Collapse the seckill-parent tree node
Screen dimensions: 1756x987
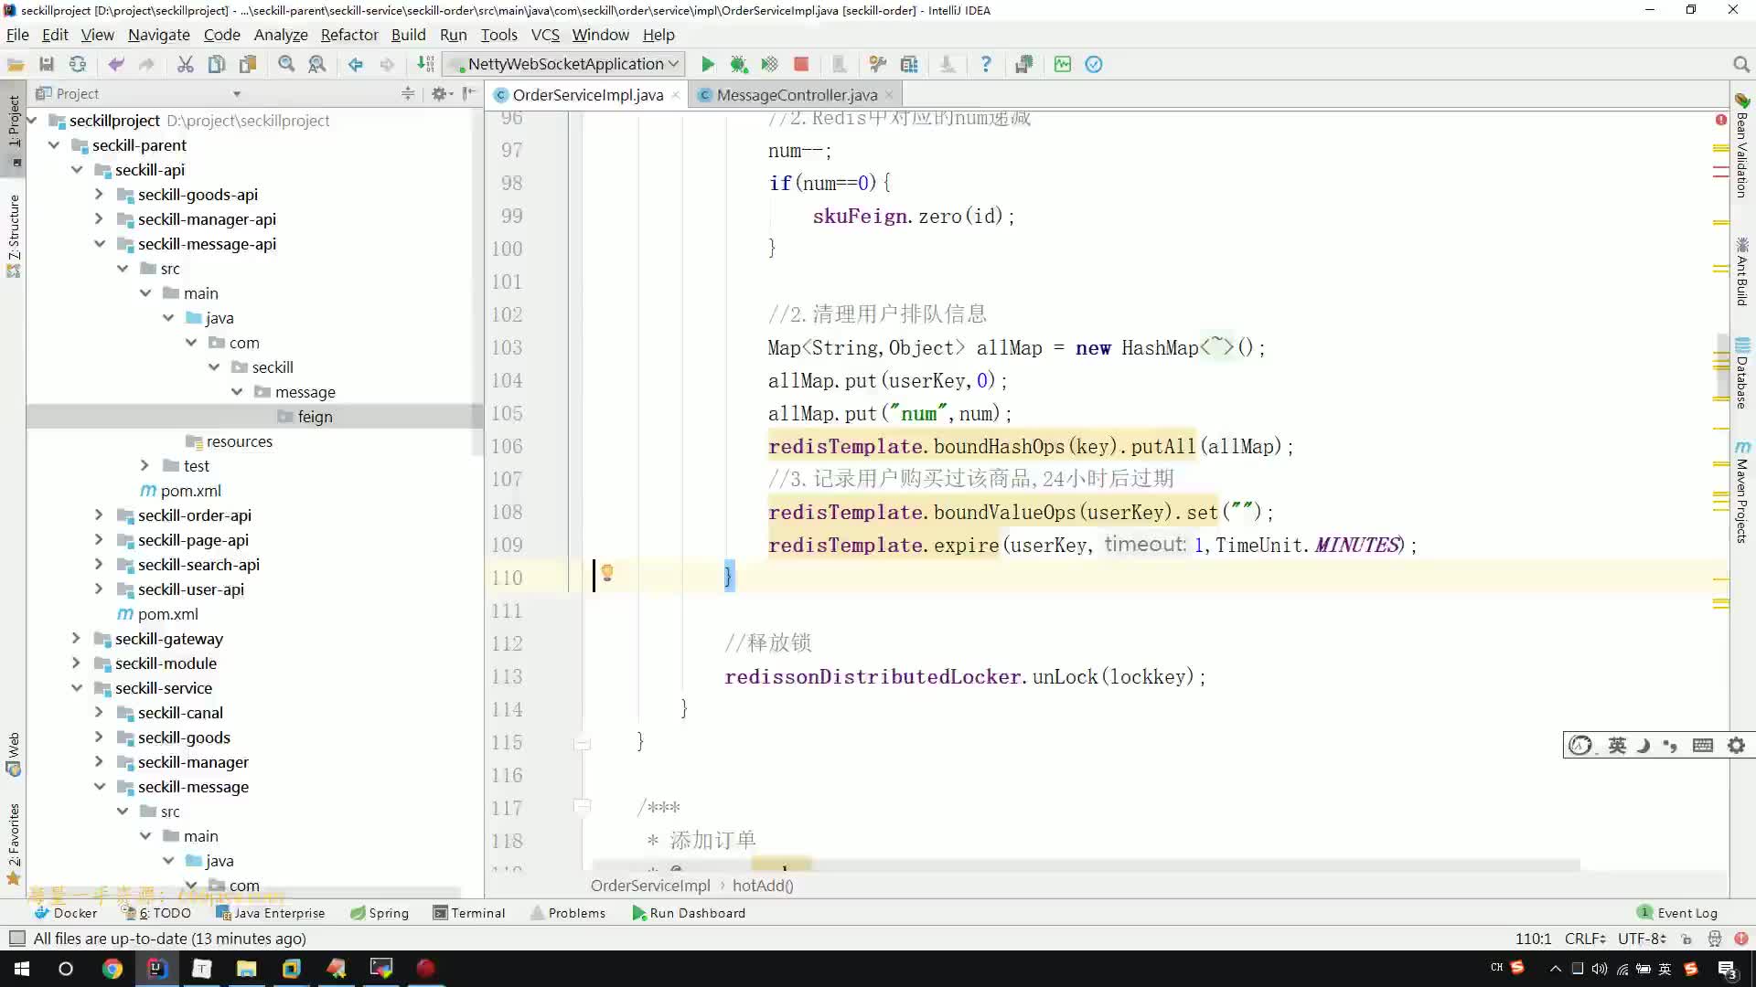tap(54, 145)
